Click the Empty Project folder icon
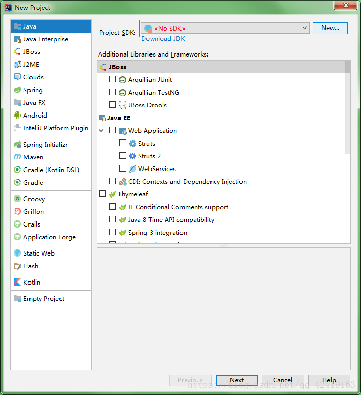The image size is (361, 395). 17,298
